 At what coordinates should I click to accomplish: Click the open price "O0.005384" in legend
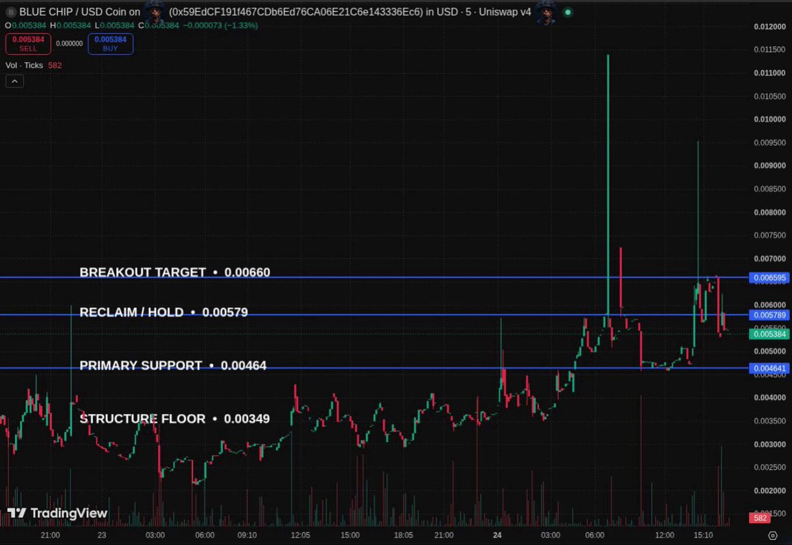(27, 25)
